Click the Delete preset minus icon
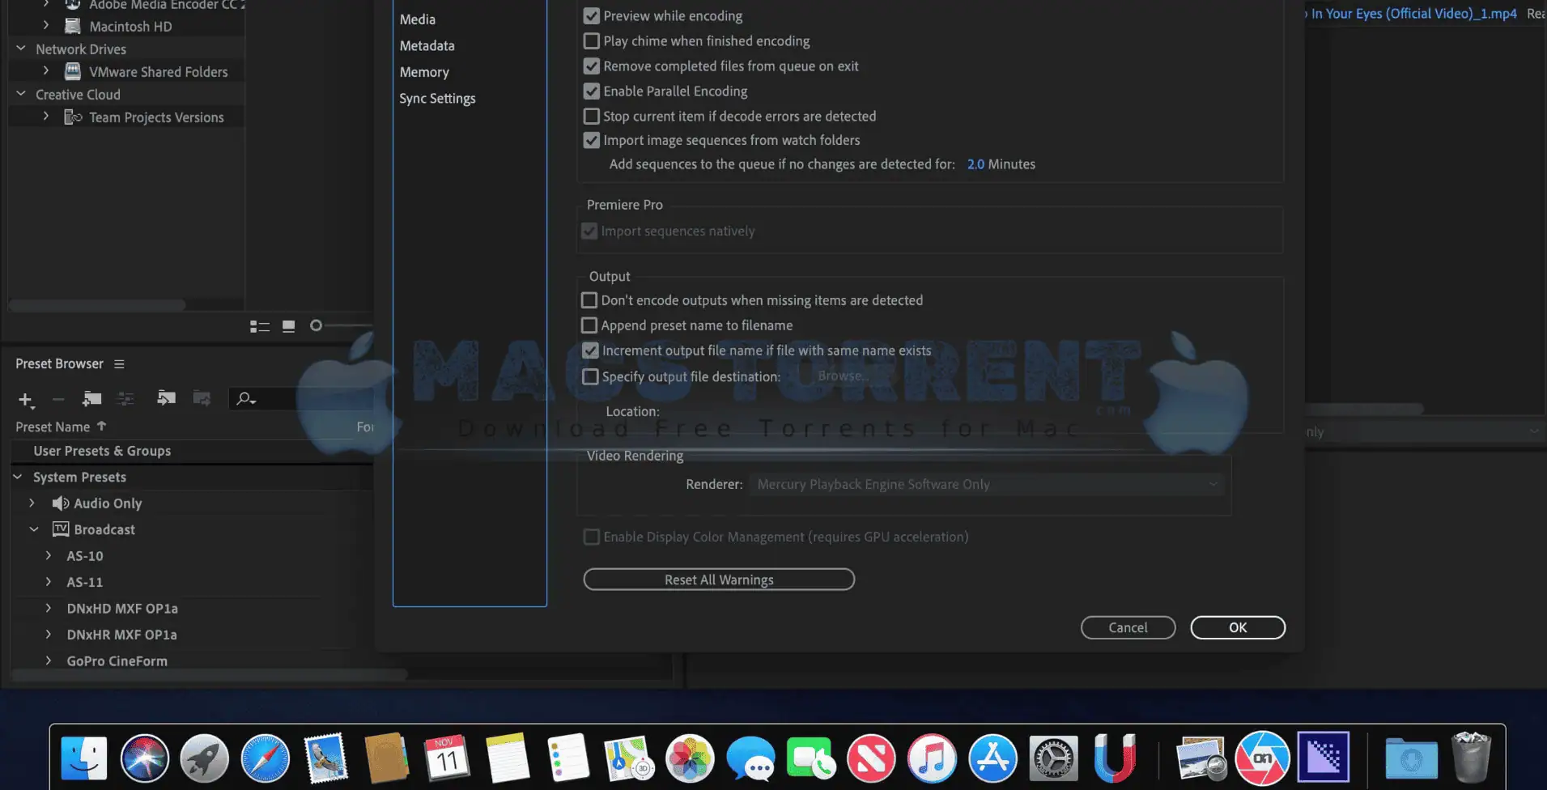The width and height of the screenshot is (1547, 790). pos(58,399)
